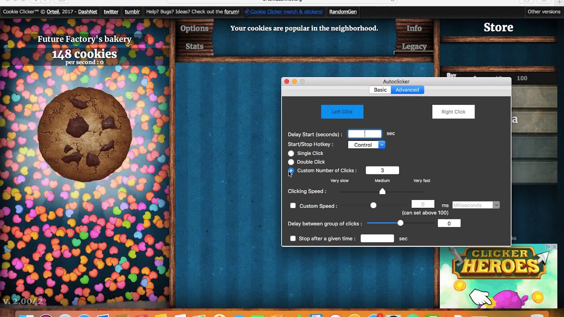Image resolution: width=564 pixels, height=317 pixels.
Task: Click the Delay between group of clicks slider
Action: click(x=401, y=223)
